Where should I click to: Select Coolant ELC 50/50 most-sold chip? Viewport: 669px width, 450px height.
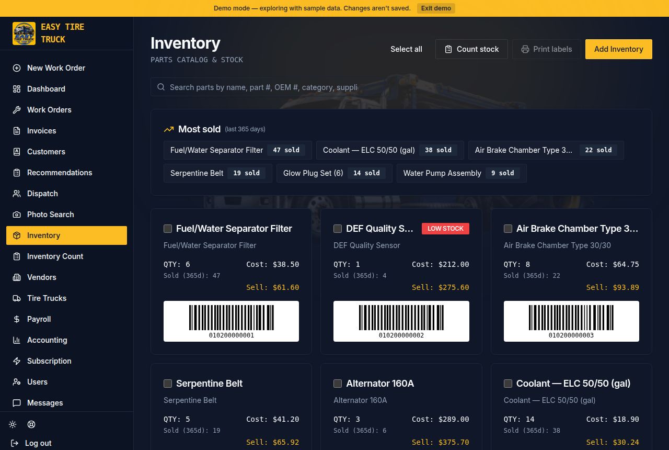coord(390,150)
